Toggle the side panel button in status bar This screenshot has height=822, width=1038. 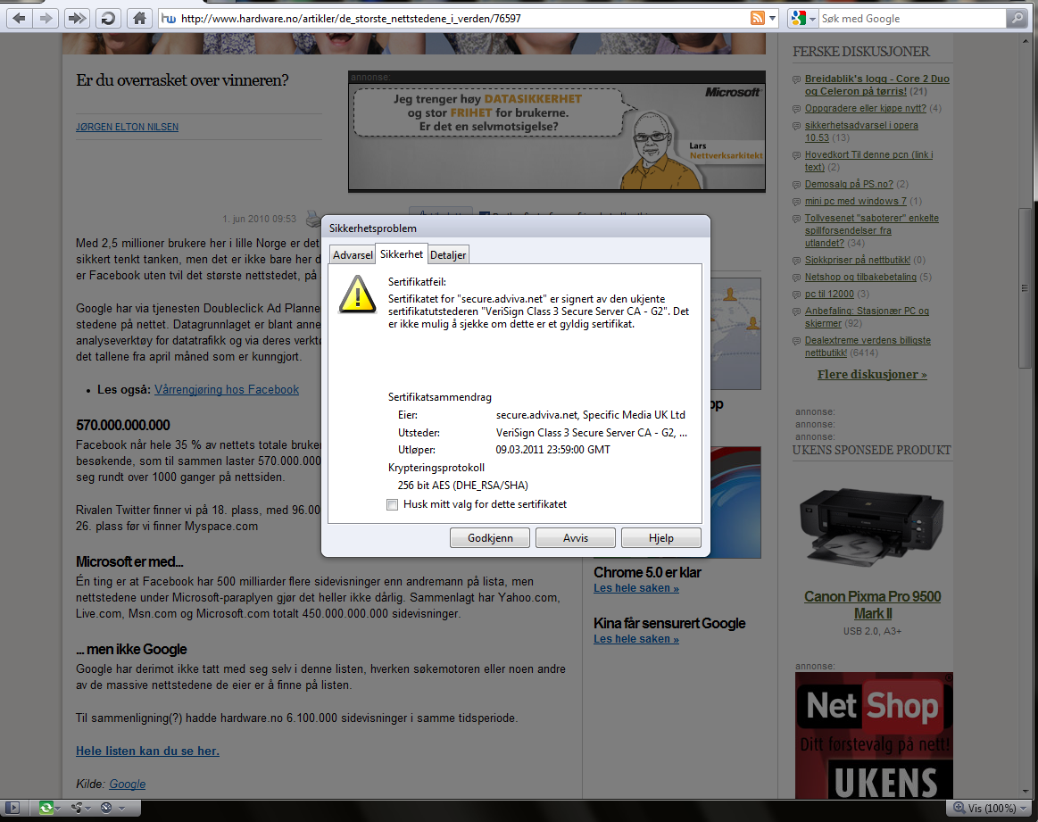pyautogui.click(x=12, y=808)
